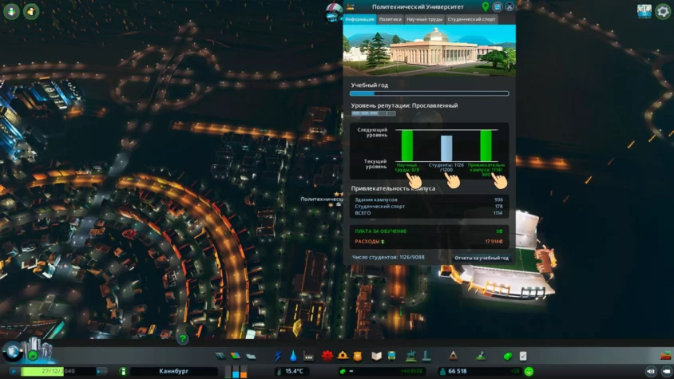Open the Fire Department menu
Viewport: 674px width, 379px height.
click(x=343, y=355)
